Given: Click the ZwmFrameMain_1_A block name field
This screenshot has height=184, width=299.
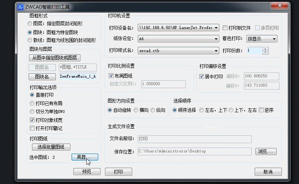Looking at the screenshot, I should [x=78, y=77].
